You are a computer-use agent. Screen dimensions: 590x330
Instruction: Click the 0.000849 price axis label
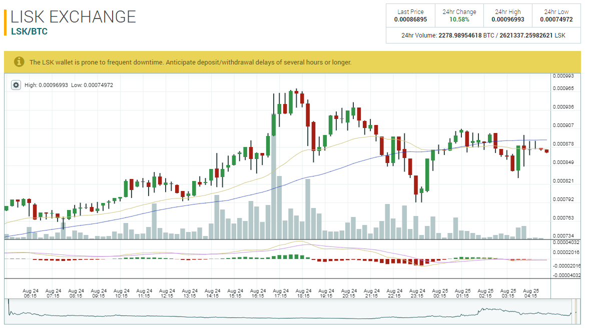(x=563, y=162)
